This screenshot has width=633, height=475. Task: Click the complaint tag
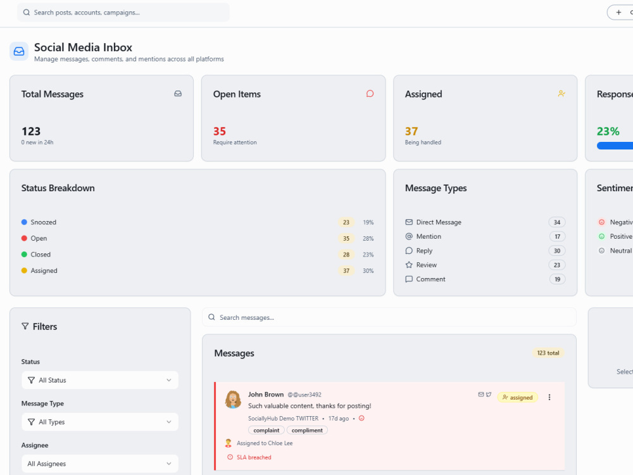[x=266, y=431]
